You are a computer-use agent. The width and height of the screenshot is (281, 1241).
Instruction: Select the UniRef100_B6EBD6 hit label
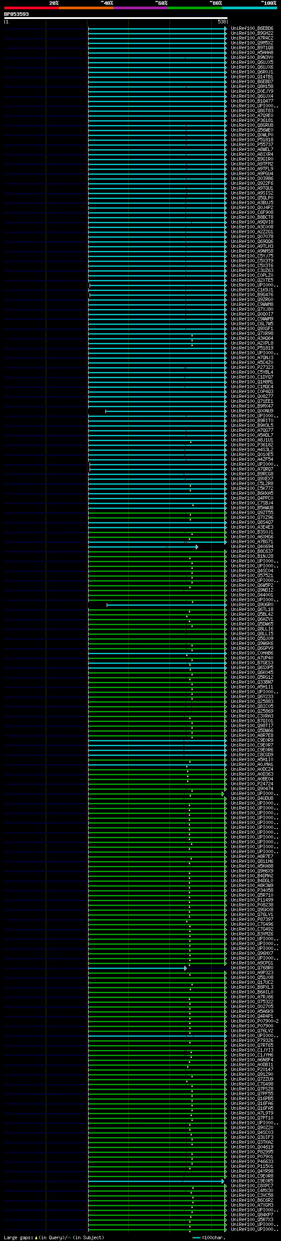coord(252,29)
